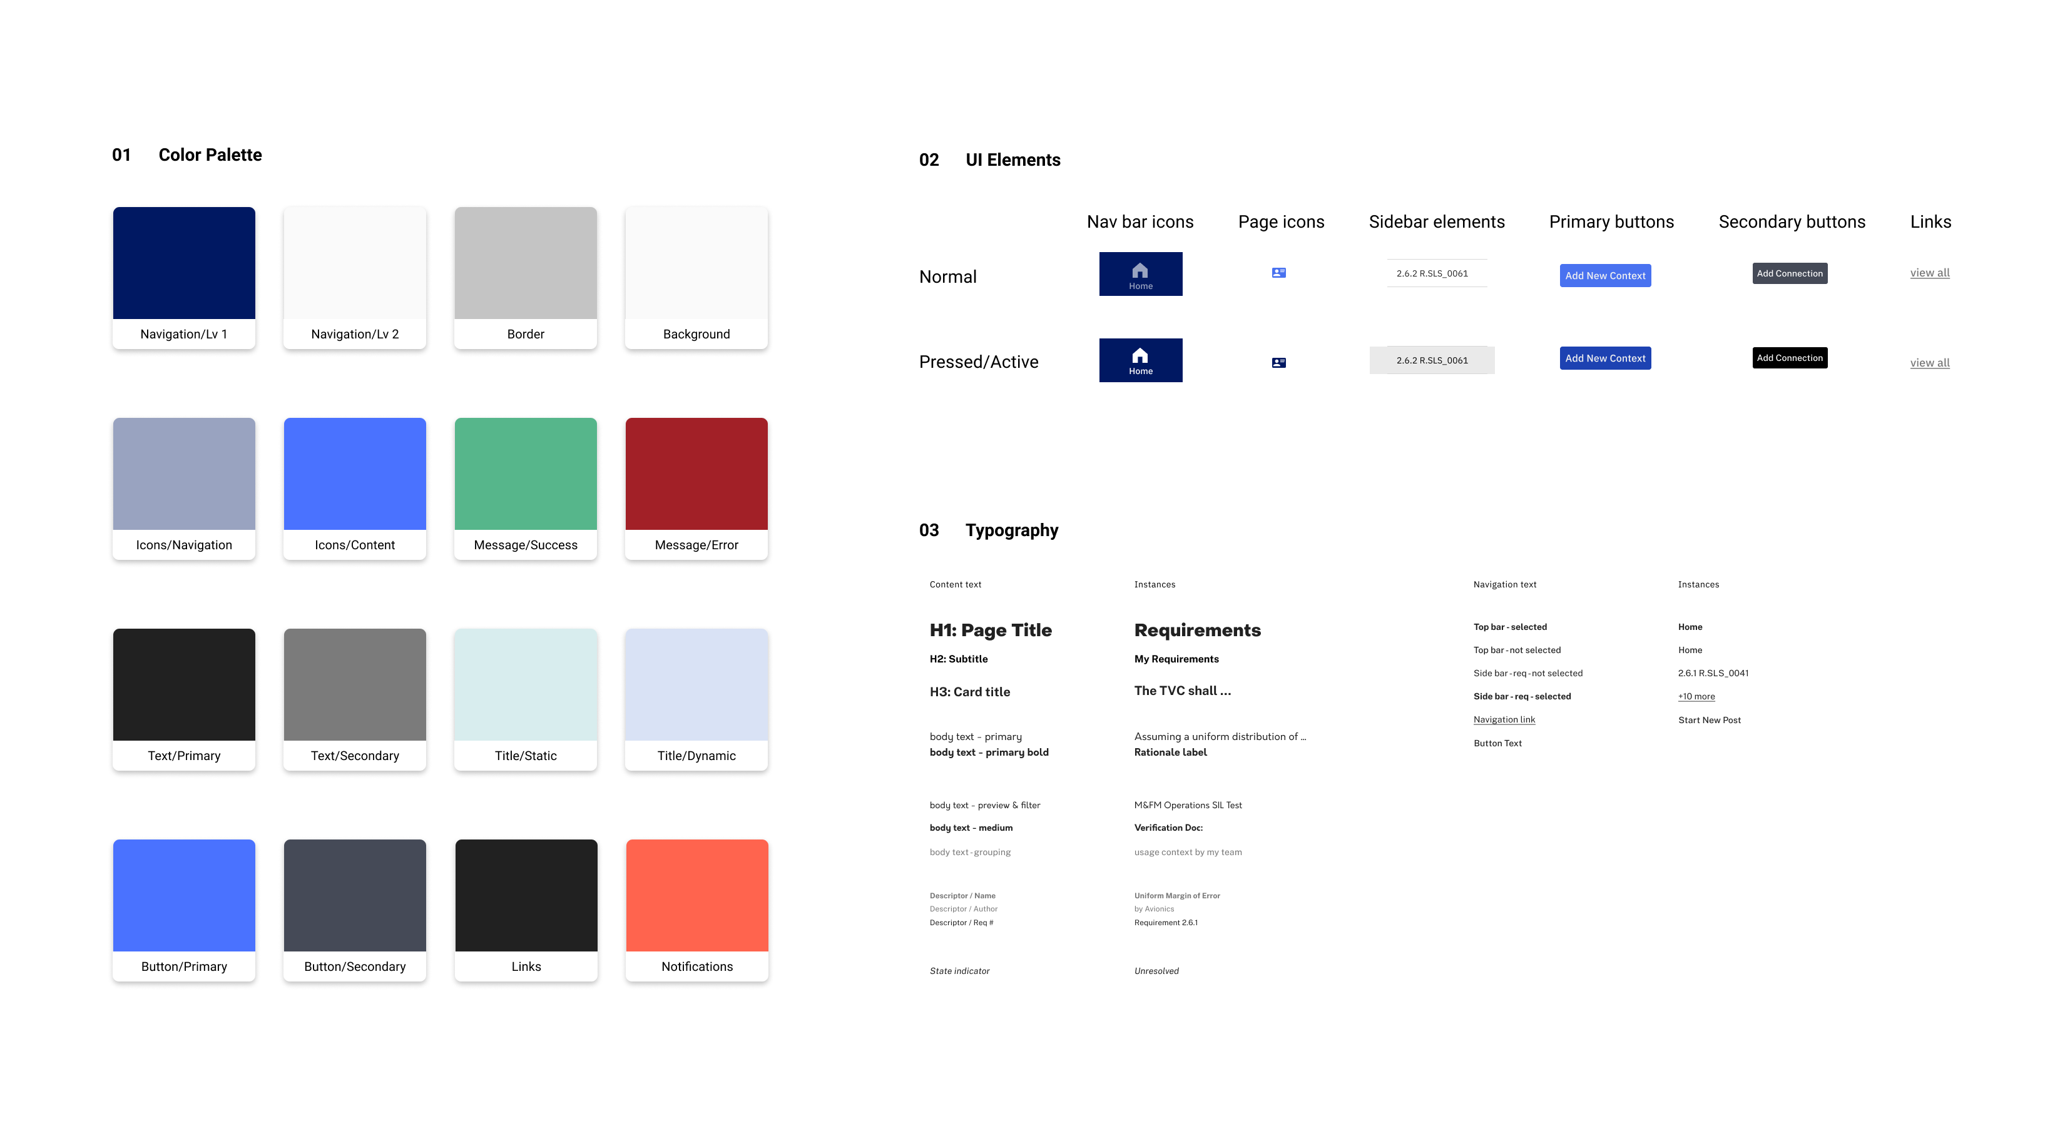This screenshot has width=2065, height=1126.
Task: Click the pressed/active Home nav bar icon
Action: (1140, 360)
